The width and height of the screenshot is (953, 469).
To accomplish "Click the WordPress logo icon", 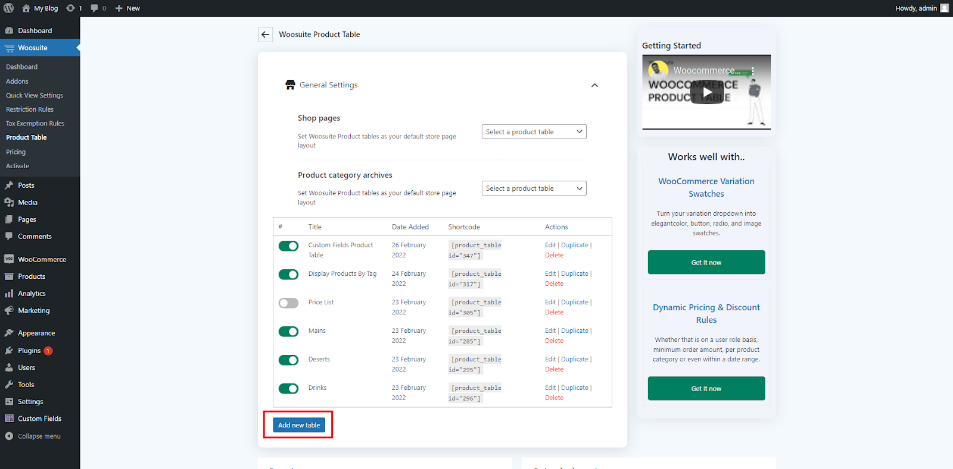I will tap(9, 8).
